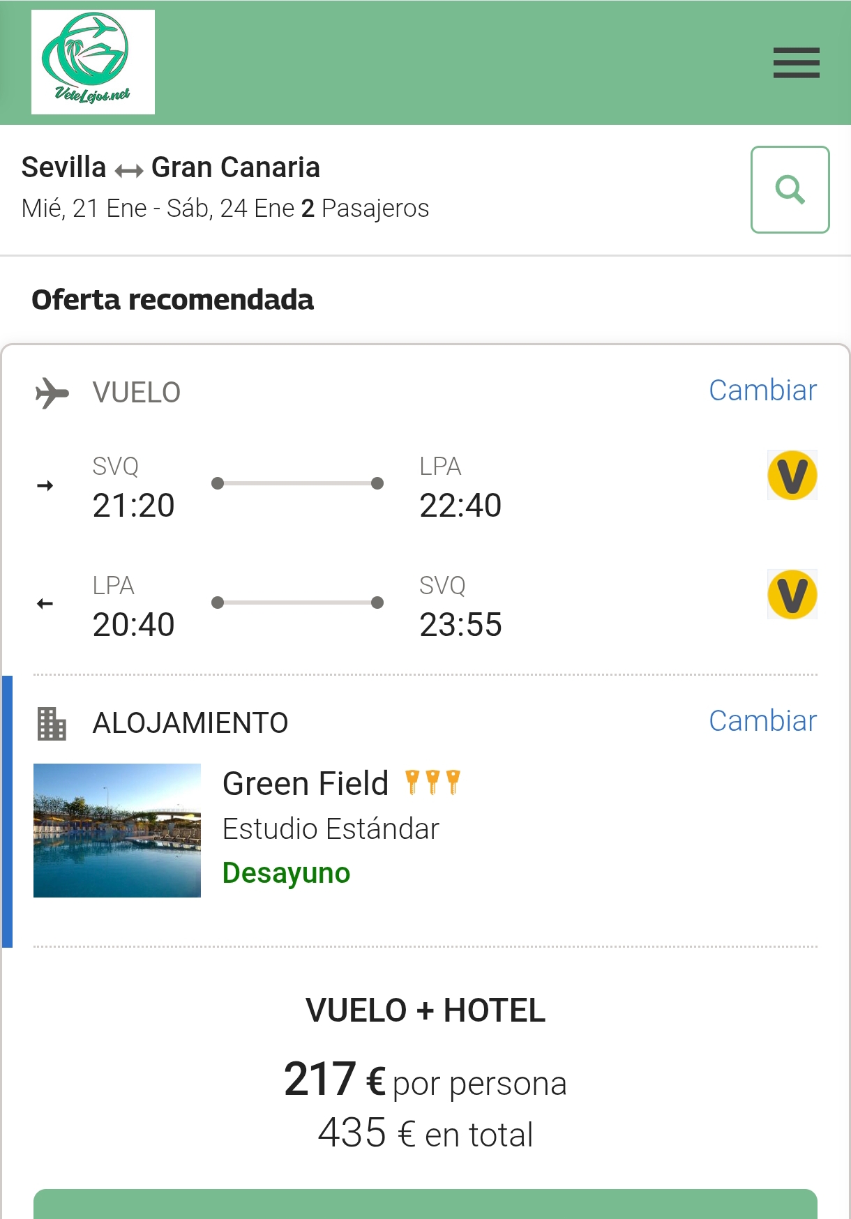The height and width of the screenshot is (1219, 851).
Task: Change the flight with Cambiar link
Action: point(762,391)
